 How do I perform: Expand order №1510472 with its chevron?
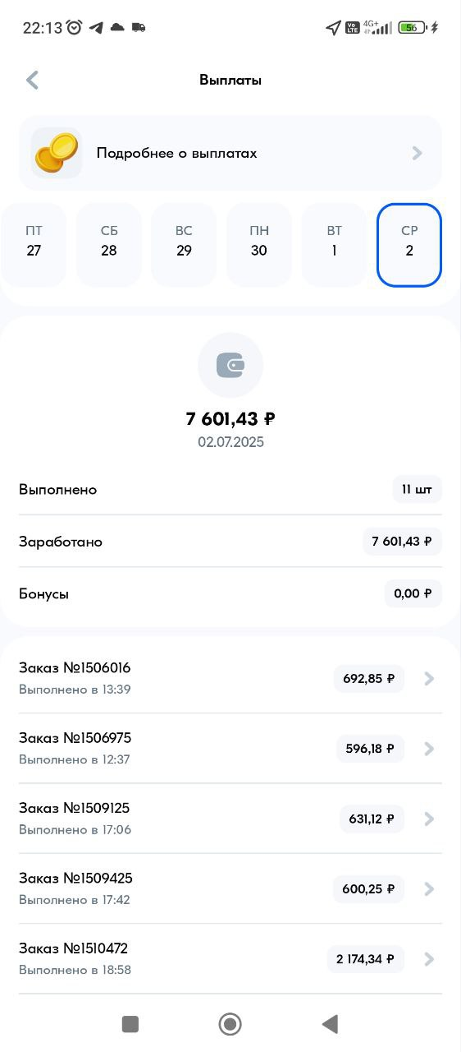(429, 959)
